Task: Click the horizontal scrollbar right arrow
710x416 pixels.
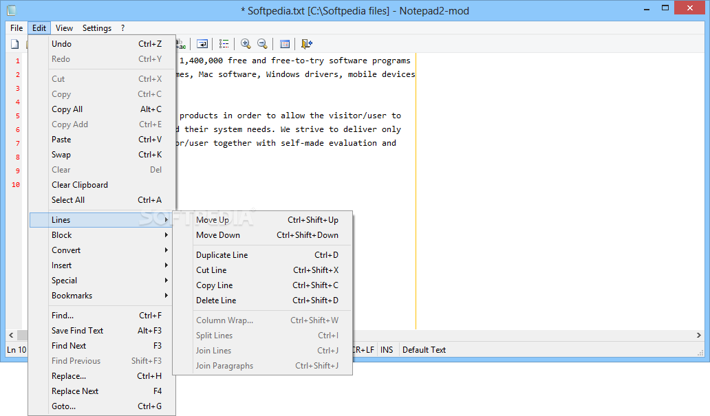Action: point(699,336)
